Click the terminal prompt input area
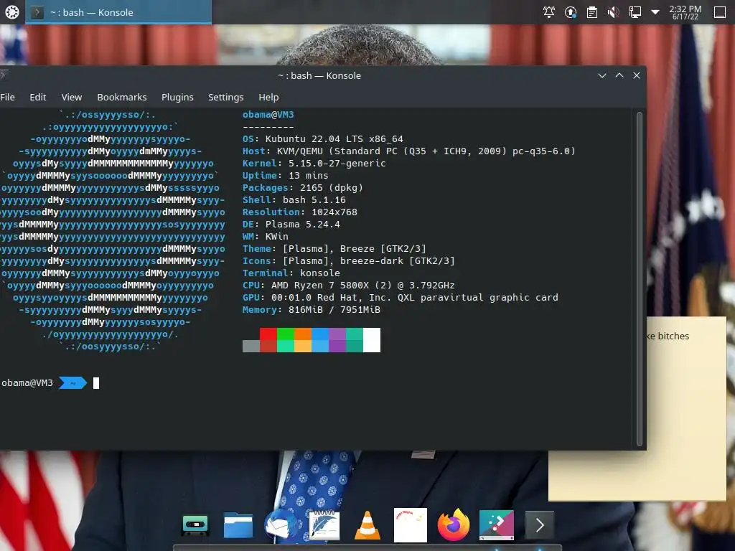The width and height of the screenshot is (735, 551). (96, 383)
